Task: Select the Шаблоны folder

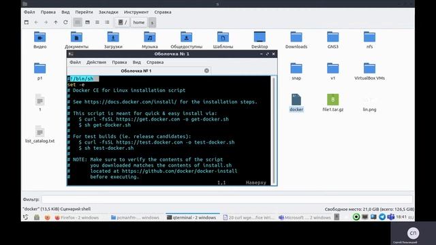Action: [x=223, y=40]
